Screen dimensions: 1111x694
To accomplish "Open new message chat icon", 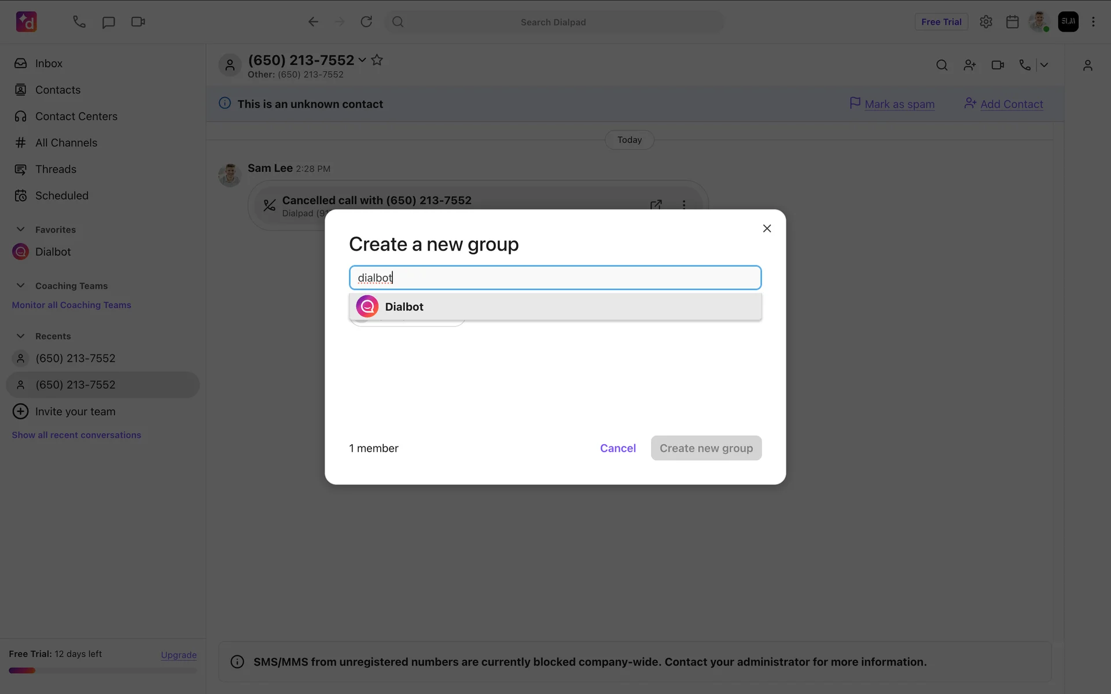I will click(x=108, y=22).
